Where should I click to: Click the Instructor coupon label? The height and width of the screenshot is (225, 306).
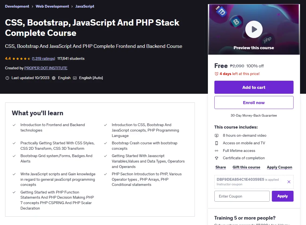pyautogui.click(x=229, y=184)
